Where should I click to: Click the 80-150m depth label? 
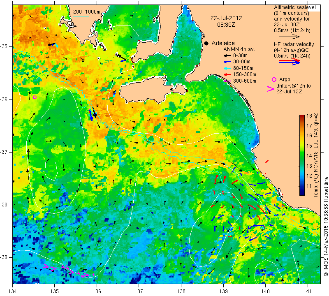243,68
